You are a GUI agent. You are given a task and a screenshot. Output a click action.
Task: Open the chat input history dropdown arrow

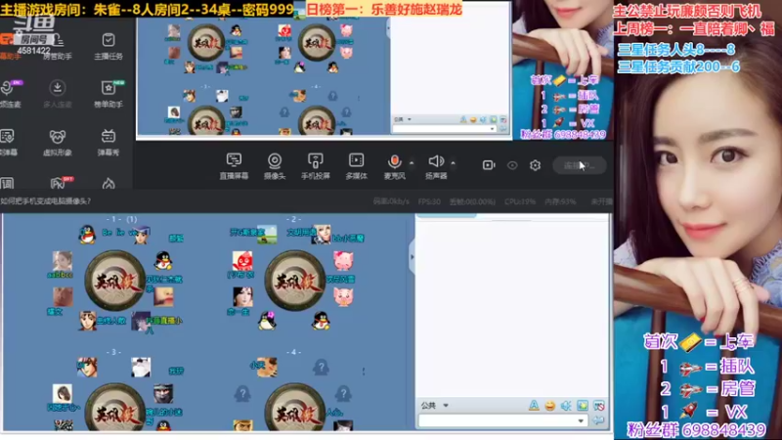[581, 421]
